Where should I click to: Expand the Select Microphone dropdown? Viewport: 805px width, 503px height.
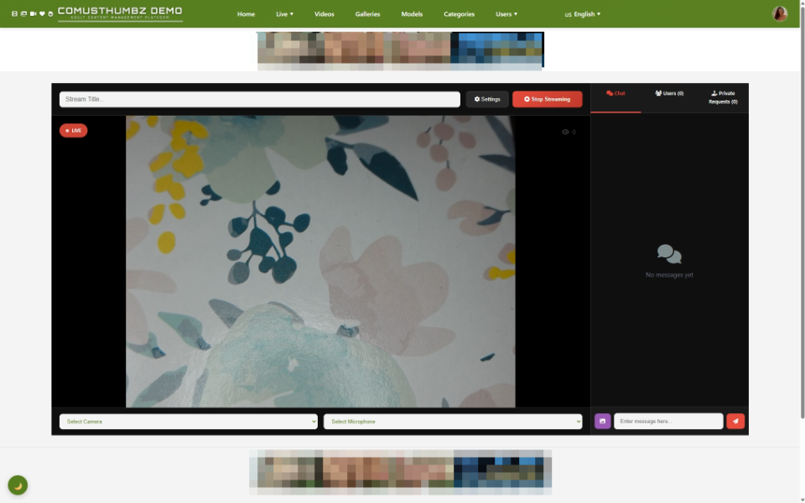click(x=453, y=422)
